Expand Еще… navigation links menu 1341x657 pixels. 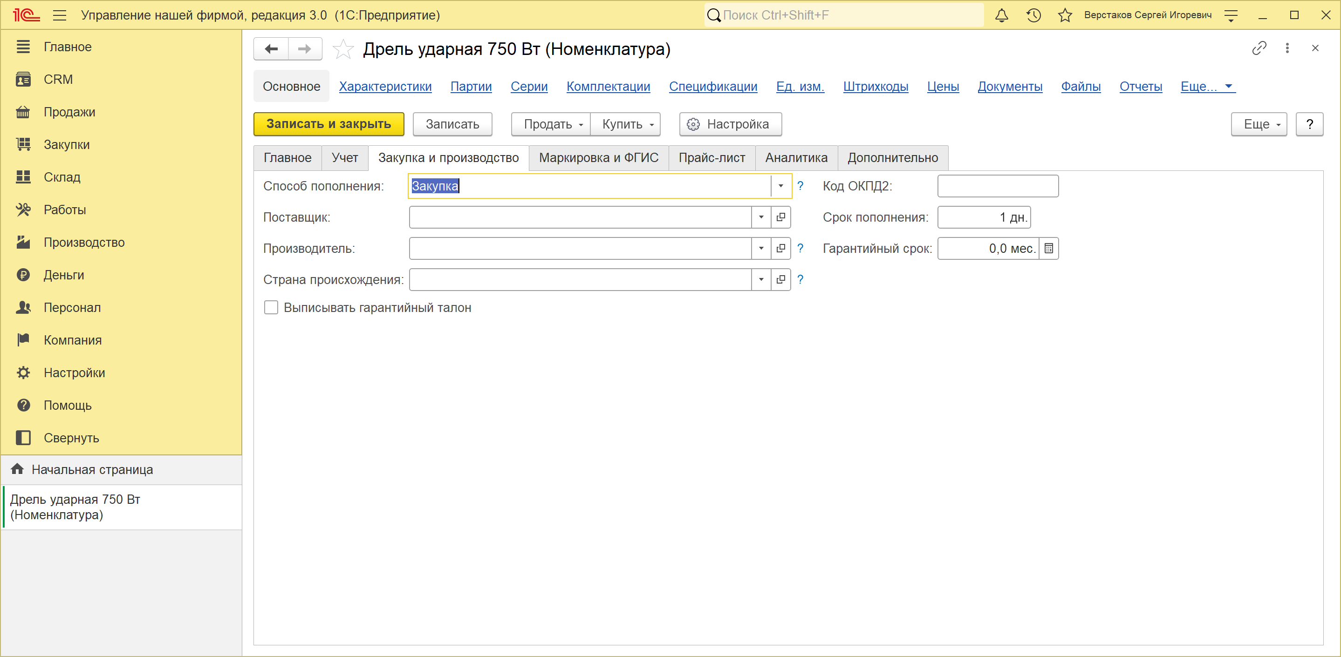[x=1207, y=87]
